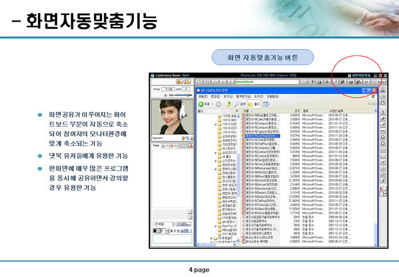Open the 파일(F) menu in Explorer window
The image size is (399, 277).
203,97
